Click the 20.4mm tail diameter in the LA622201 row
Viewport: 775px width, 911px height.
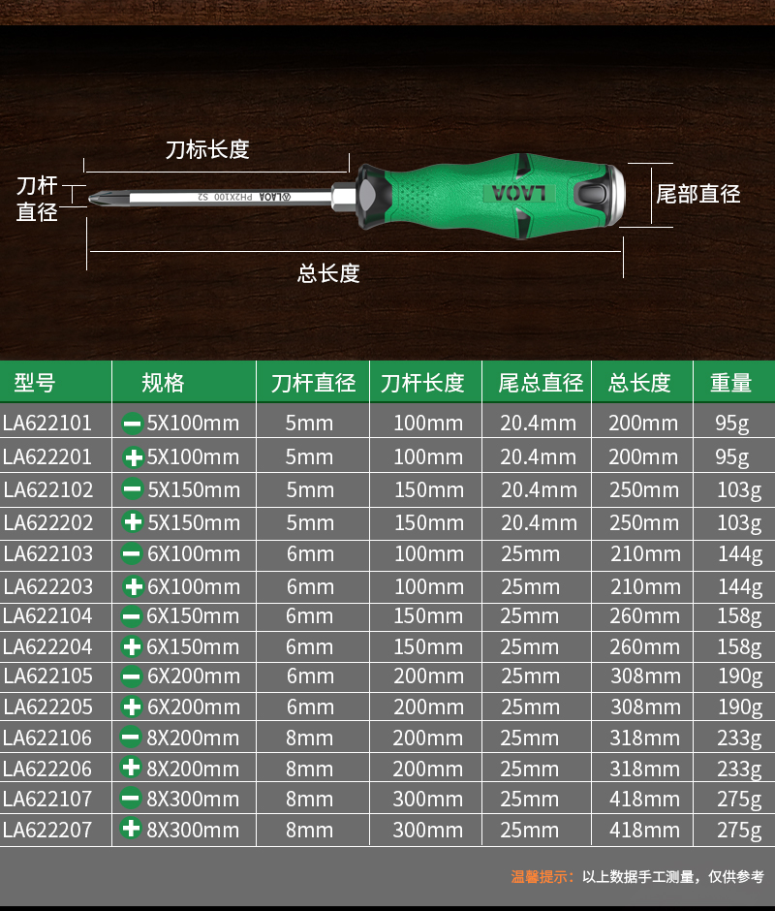click(539, 457)
